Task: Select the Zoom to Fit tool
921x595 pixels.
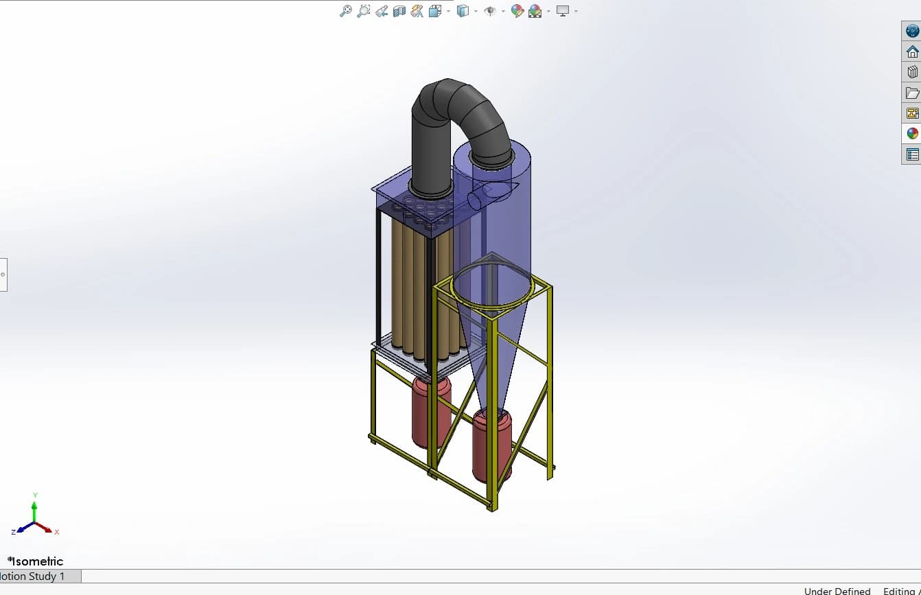Action: coord(345,11)
